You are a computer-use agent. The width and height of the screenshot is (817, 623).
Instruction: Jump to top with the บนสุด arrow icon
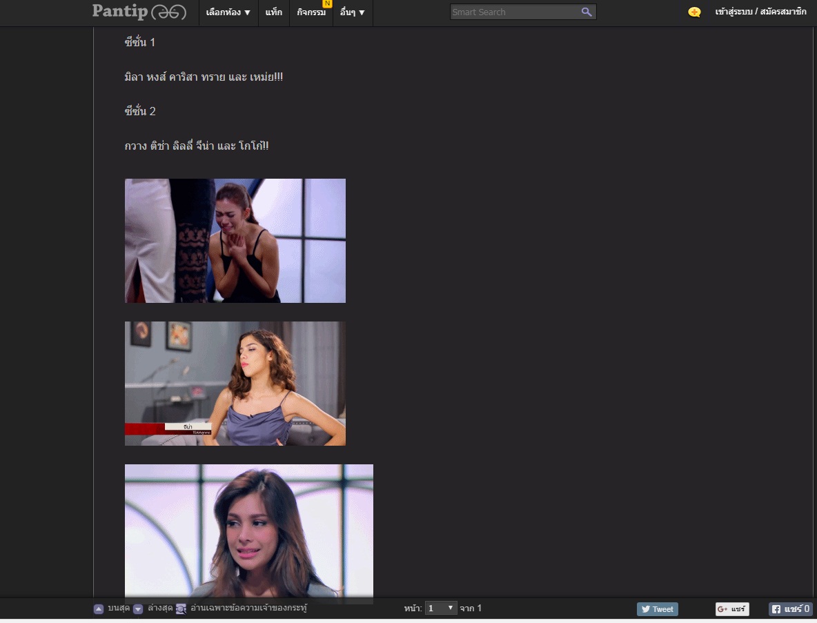pyautogui.click(x=99, y=609)
